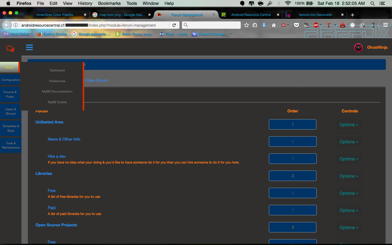The width and height of the screenshot is (392, 245).
Task: Open a new tab with the plus button
Action: coord(352,15)
